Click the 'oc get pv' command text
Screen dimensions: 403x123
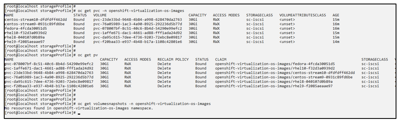point(86,55)
